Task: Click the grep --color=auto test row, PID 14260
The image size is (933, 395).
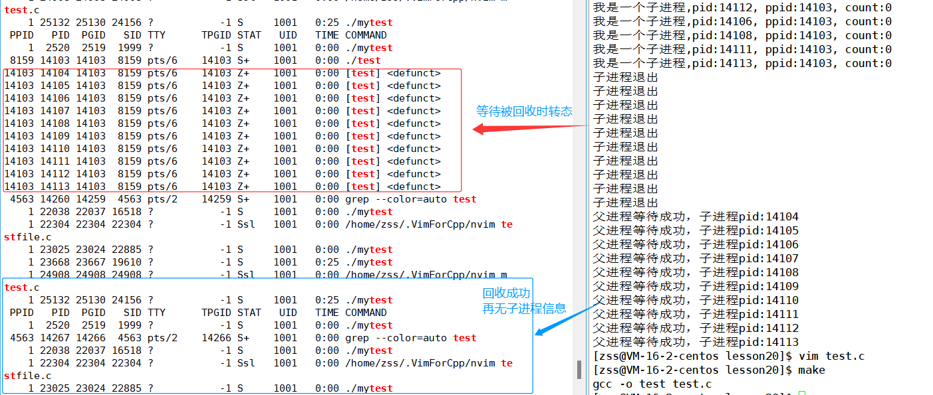Action: pyautogui.click(x=243, y=199)
